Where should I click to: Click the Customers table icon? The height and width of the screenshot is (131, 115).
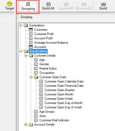31,30
